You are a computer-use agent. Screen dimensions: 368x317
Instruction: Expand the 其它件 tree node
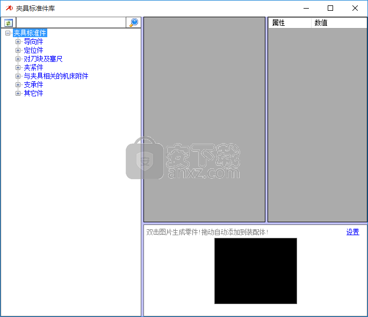point(18,93)
